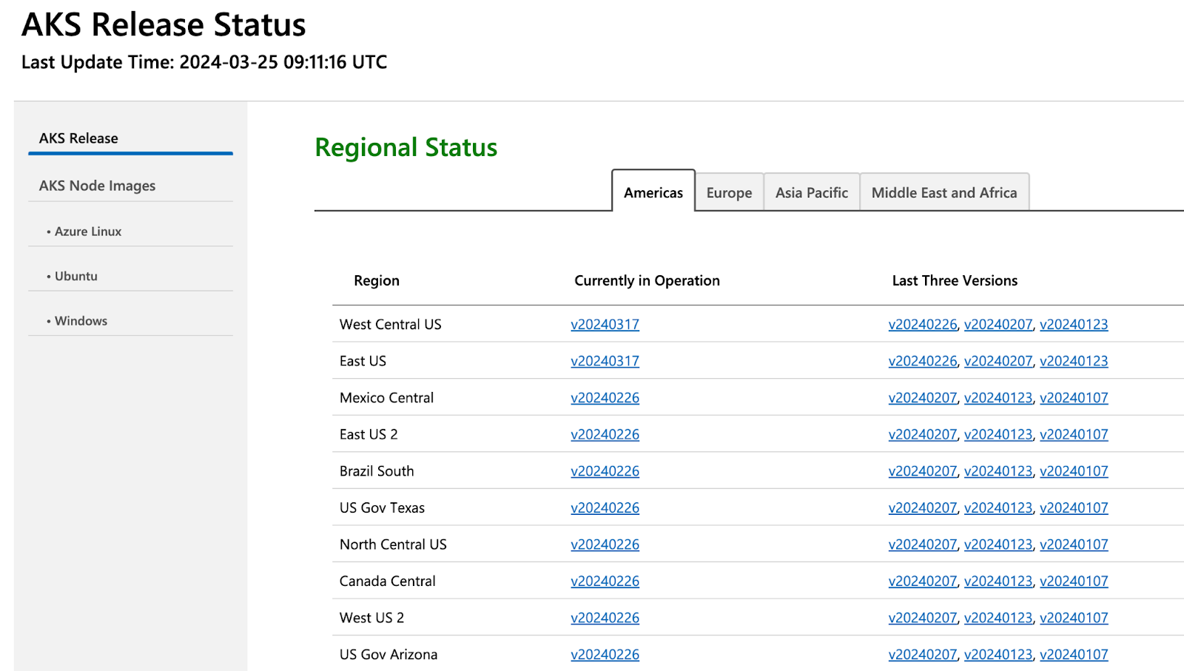
Task: Open v20240123 in West Central US last versions
Action: 1074,324
